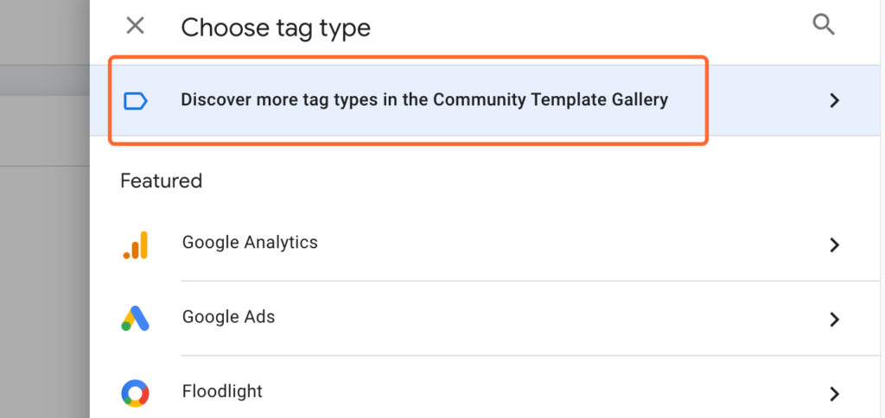This screenshot has width=885, height=418.
Task: Expand Google Analytics with its right arrow
Action: 834,244
